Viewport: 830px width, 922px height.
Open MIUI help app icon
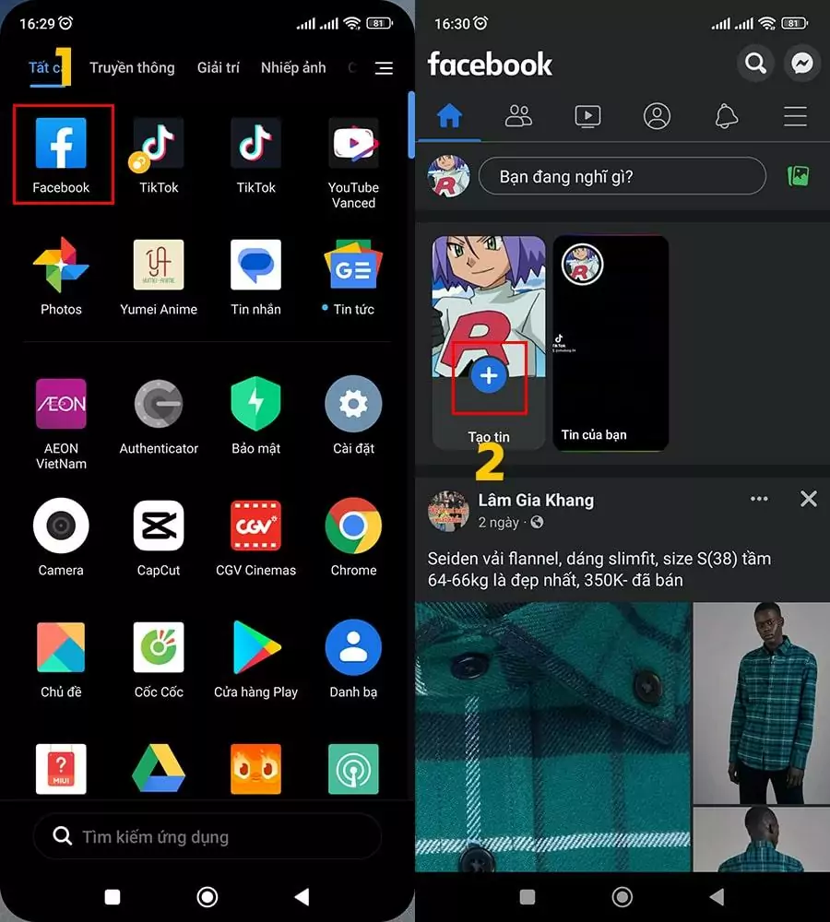[x=61, y=769]
